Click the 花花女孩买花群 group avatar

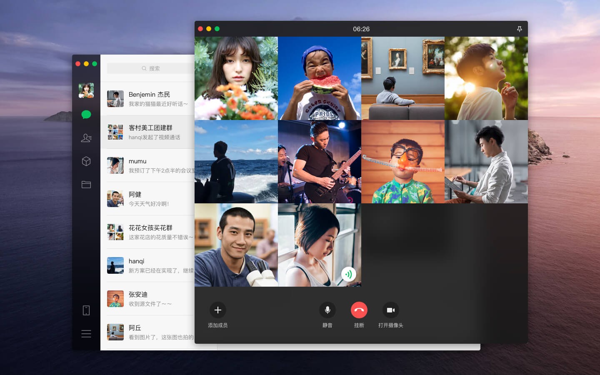pos(115,232)
